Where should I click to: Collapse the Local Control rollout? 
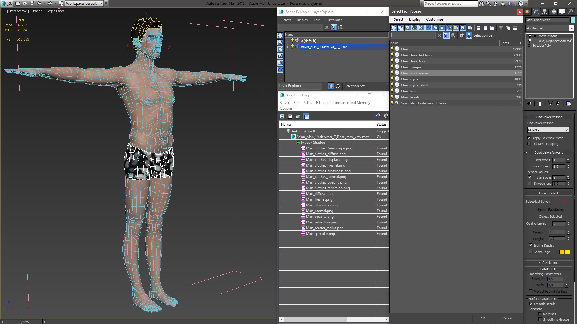[548, 193]
